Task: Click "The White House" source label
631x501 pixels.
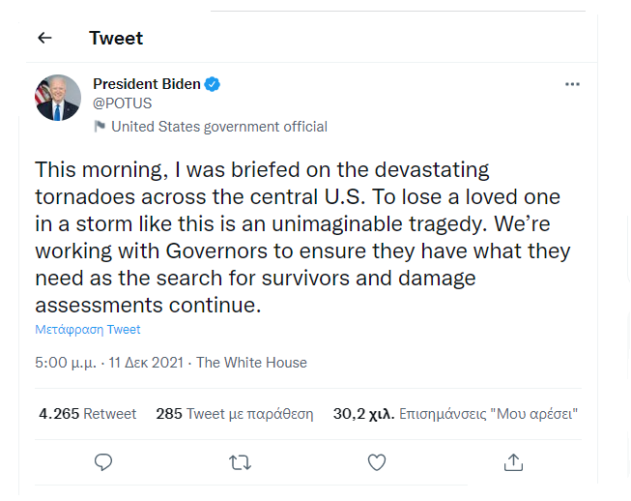Action: pyautogui.click(x=251, y=363)
